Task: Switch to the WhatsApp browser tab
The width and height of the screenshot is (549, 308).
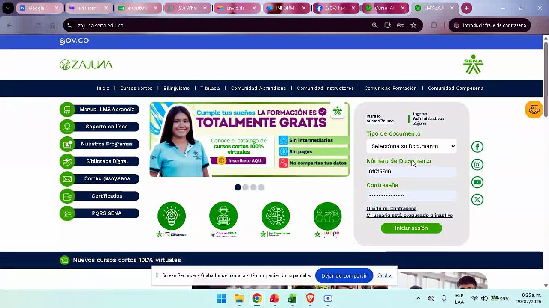Action: pyautogui.click(x=187, y=8)
